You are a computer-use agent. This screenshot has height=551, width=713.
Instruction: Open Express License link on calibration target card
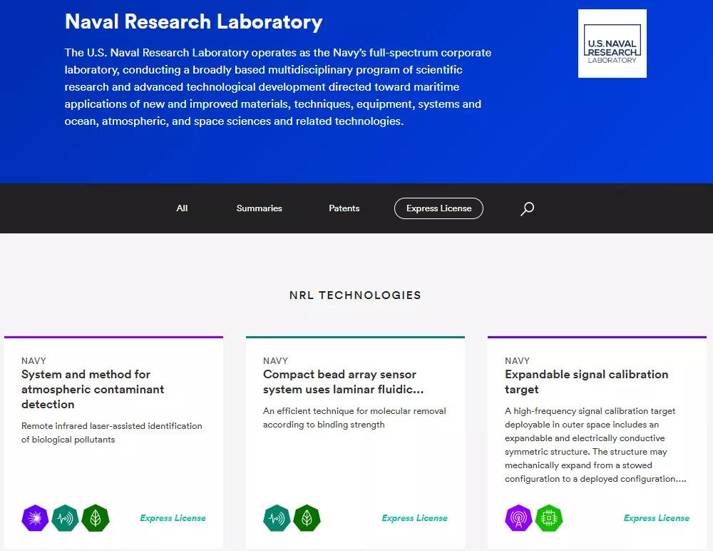(657, 517)
